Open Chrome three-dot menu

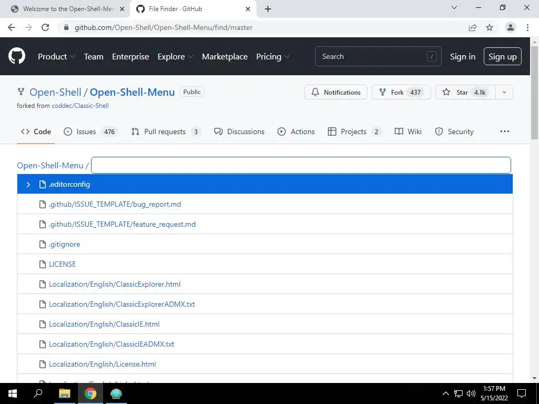point(527,27)
